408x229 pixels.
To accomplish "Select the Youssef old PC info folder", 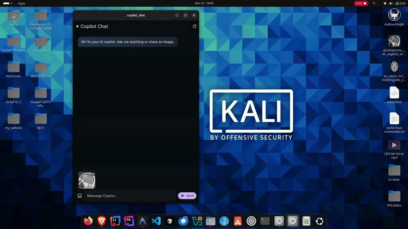I will click(x=41, y=98).
